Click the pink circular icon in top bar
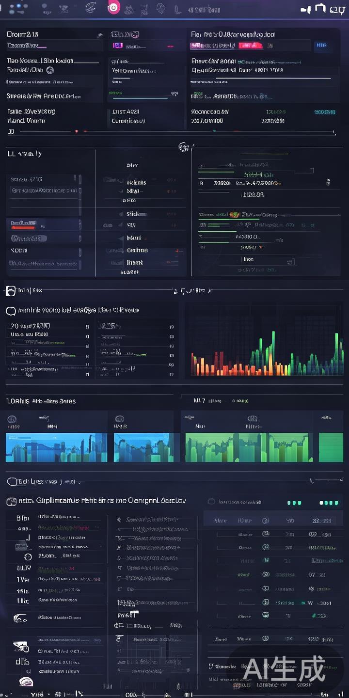The image size is (349, 698). pos(112,7)
